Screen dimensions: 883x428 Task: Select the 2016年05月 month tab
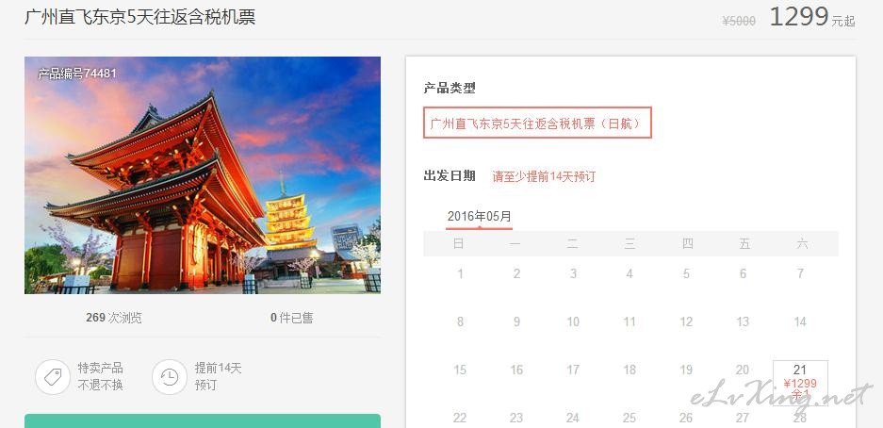click(x=480, y=217)
